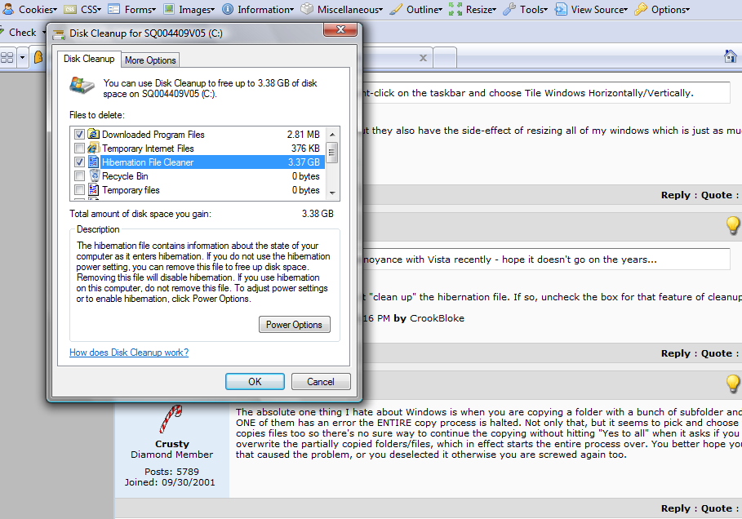The width and height of the screenshot is (742, 519).
Task: Click the browser home icon
Action: pos(731,56)
